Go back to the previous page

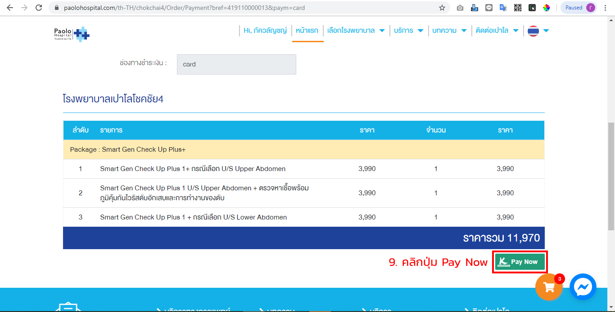coord(10,8)
